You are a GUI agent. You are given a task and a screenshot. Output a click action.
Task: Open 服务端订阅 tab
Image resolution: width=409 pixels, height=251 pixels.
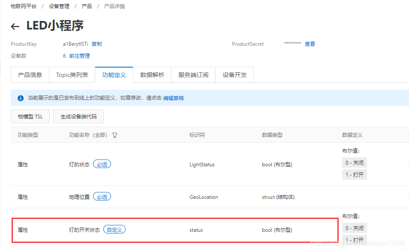pyautogui.click(x=193, y=75)
